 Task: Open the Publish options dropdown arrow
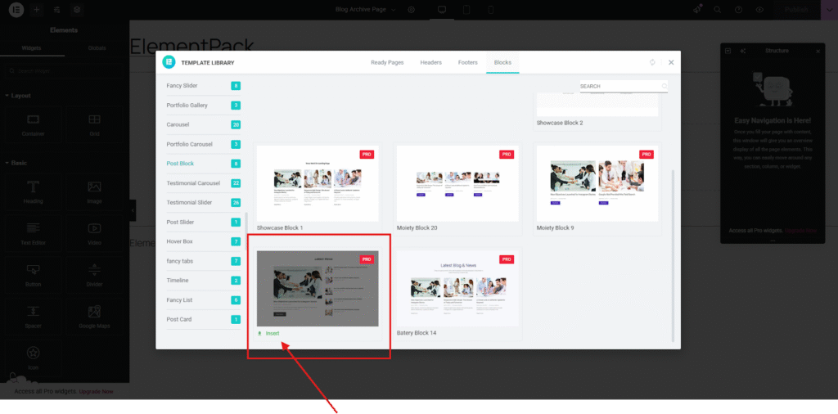(829, 10)
